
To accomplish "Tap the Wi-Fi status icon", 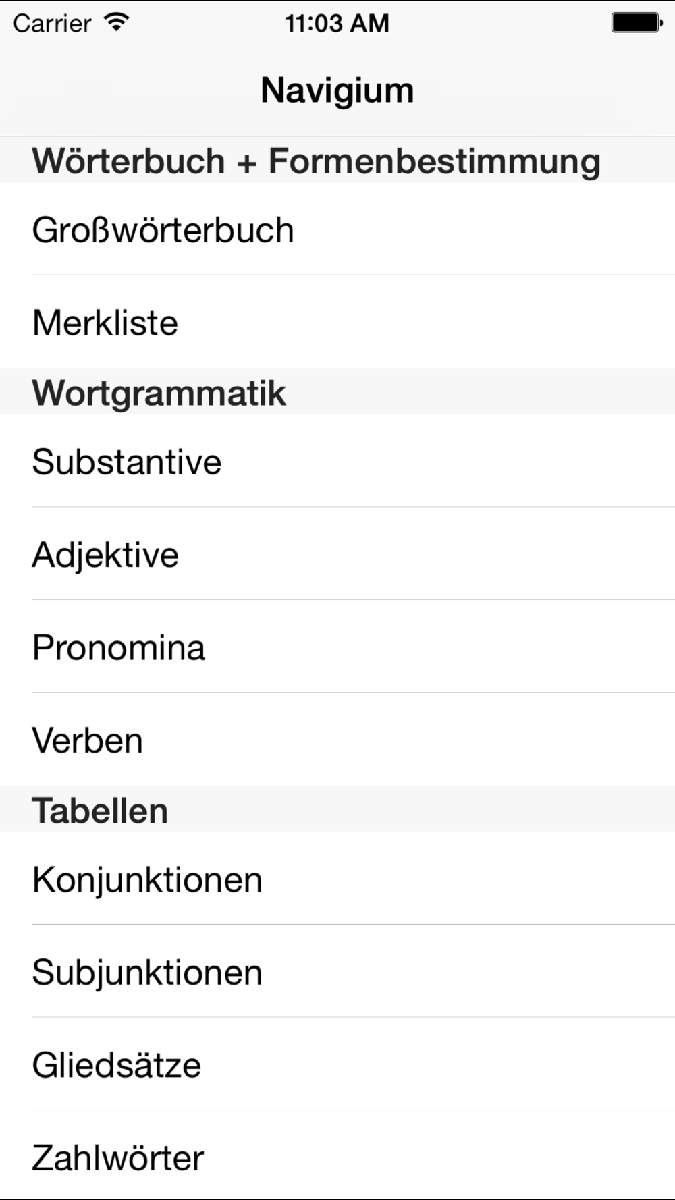I will [117, 23].
